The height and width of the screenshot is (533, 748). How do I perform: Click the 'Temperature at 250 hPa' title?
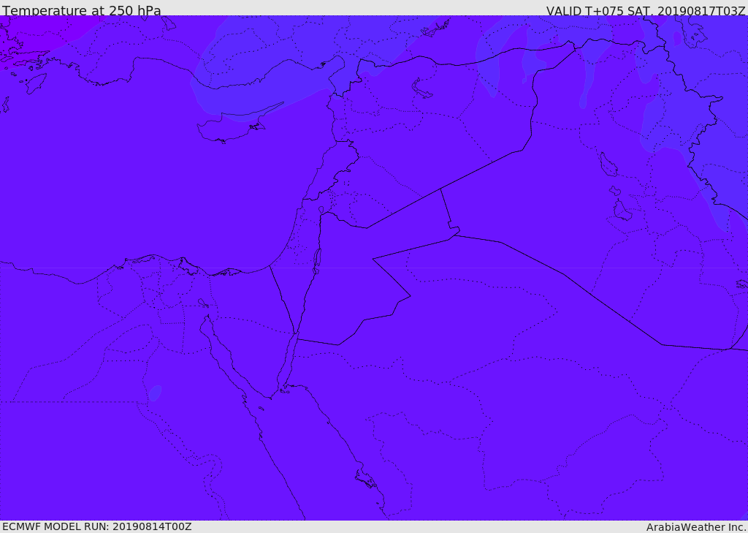click(82, 10)
